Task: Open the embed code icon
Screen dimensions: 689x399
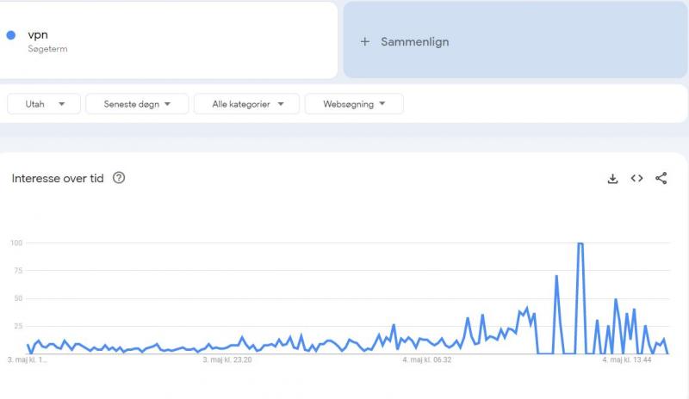Action: (x=636, y=179)
